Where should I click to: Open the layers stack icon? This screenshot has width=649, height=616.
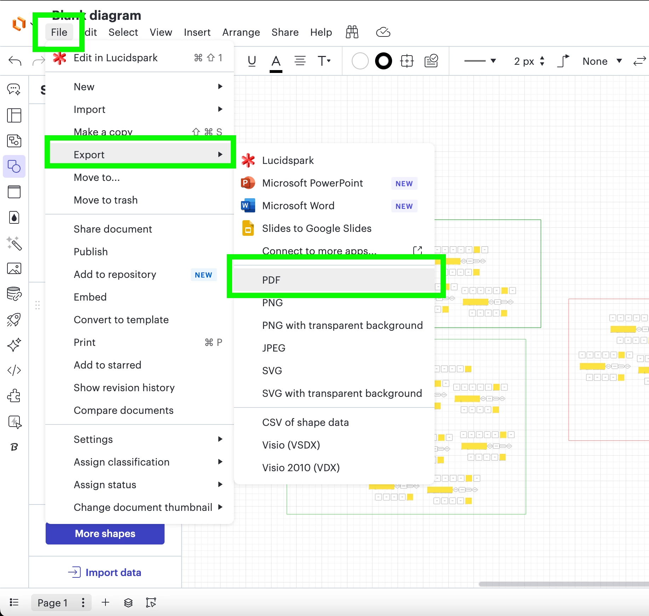[128, 603]
